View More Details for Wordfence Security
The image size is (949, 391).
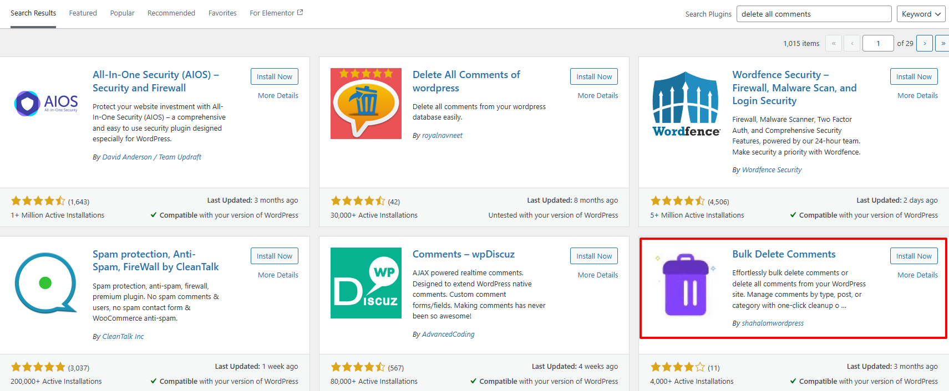tap(917, 96)
